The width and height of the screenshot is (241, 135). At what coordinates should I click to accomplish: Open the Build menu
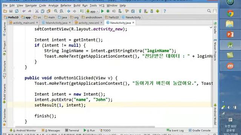(x=77, y=5)
